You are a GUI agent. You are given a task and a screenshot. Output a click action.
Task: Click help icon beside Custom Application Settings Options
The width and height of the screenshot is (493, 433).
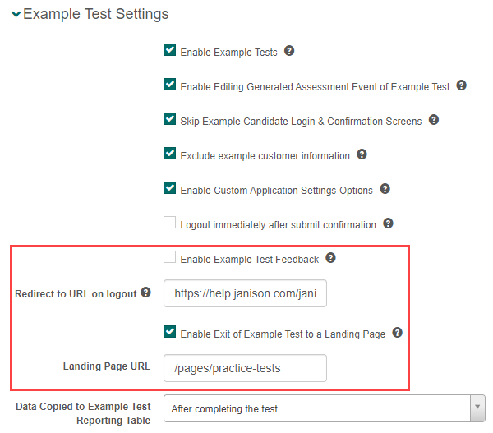coord(385,189)
